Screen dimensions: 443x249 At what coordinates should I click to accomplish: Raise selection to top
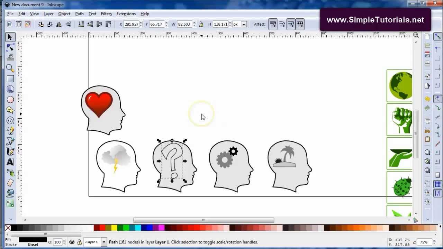108,24
